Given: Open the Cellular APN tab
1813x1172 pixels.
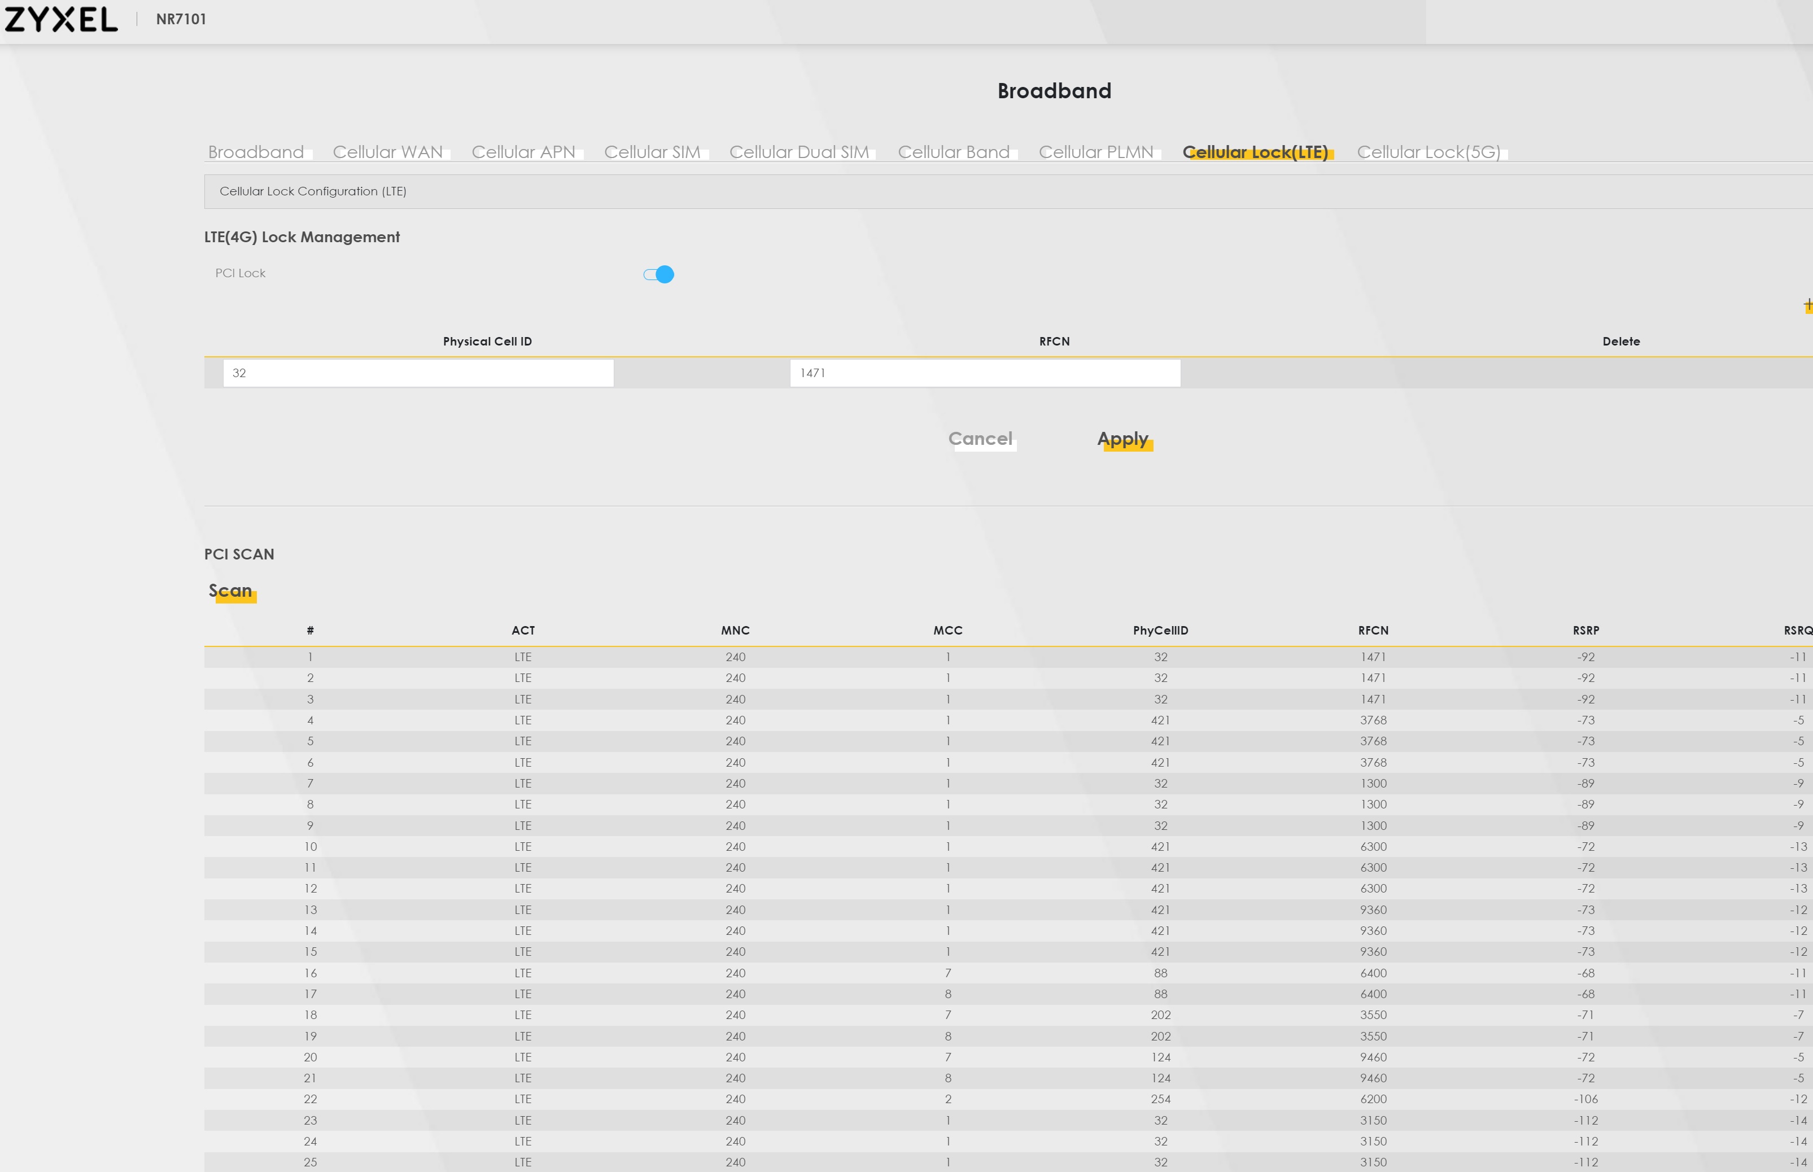Looking at the screenshot, I should (x=523, y=152).
